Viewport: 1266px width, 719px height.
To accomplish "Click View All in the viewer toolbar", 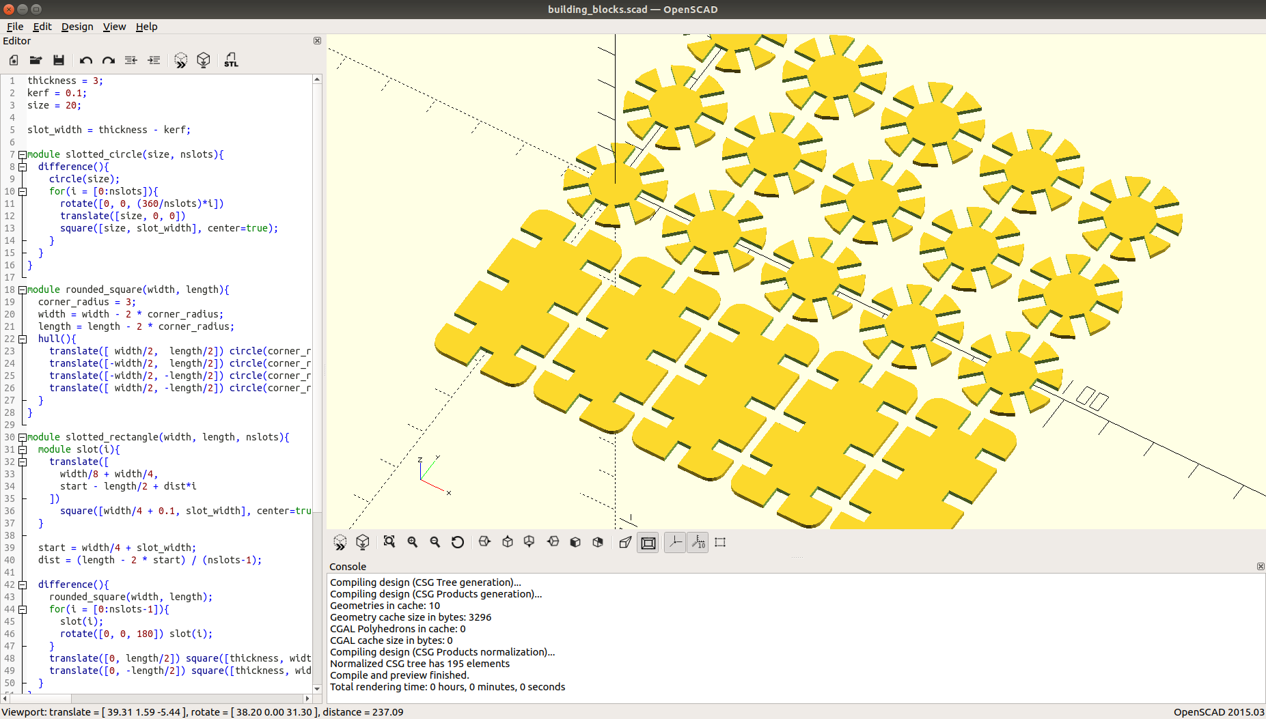I will click(389, 542).
